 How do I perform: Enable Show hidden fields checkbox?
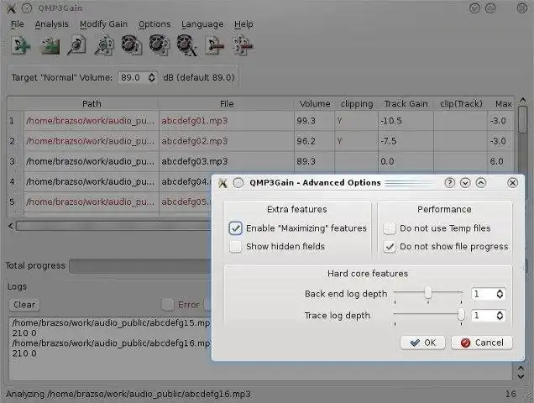click(x=235, y=246)
